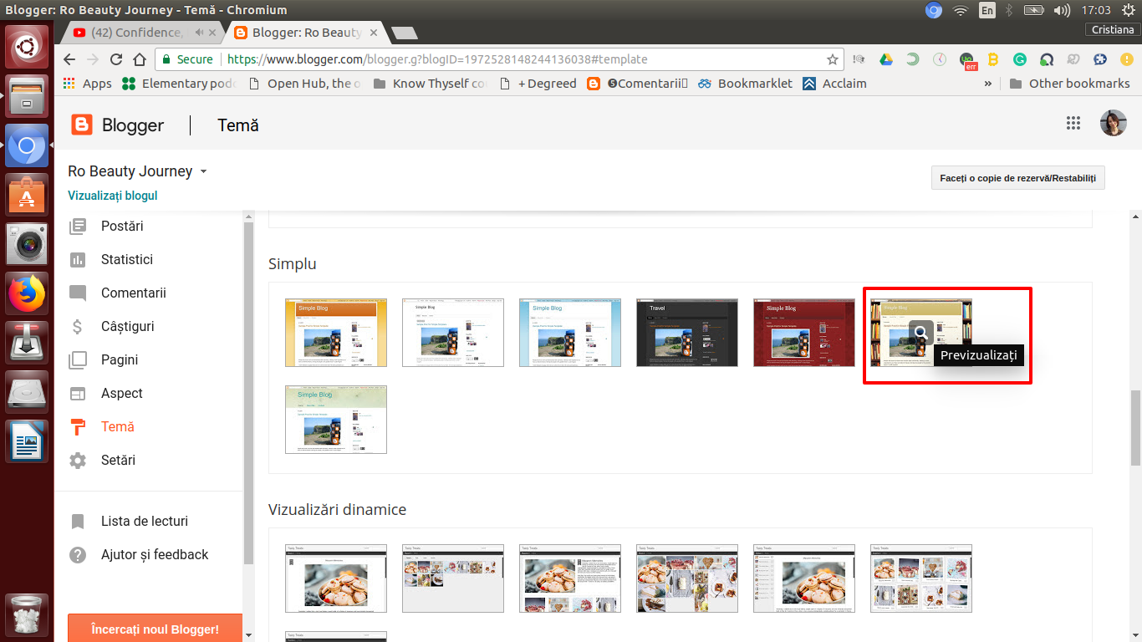Click the address bar URL field
This screenshot has height=642, width=1142.
tap(498, 59)
